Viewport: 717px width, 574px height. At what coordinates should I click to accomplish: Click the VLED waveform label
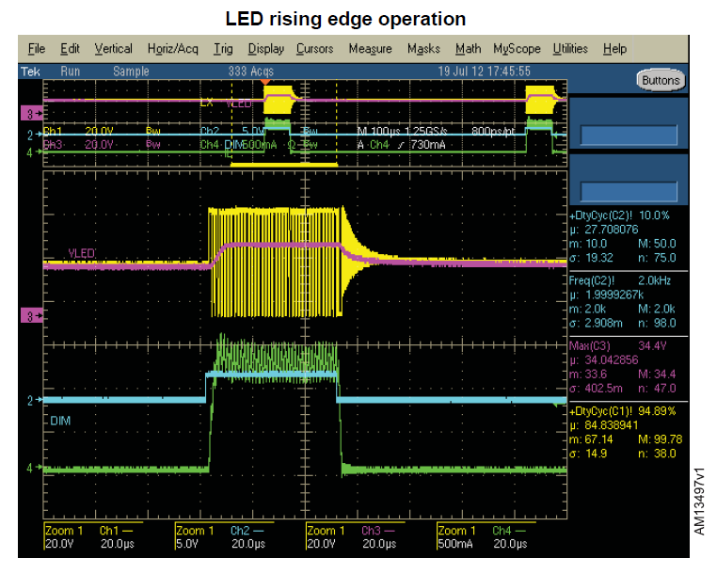[x=83, y=253]
